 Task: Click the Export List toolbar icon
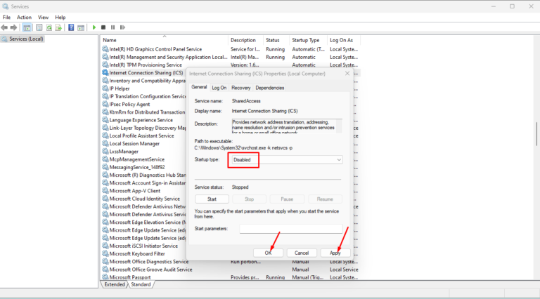pyautogui.click(x=58, y=27)
